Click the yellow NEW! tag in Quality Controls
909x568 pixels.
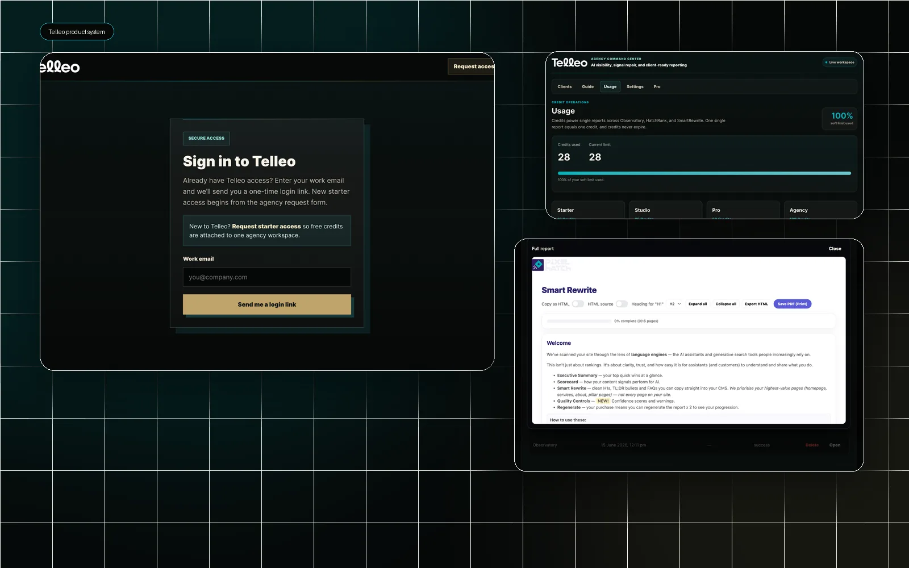[x=603, y=401]
